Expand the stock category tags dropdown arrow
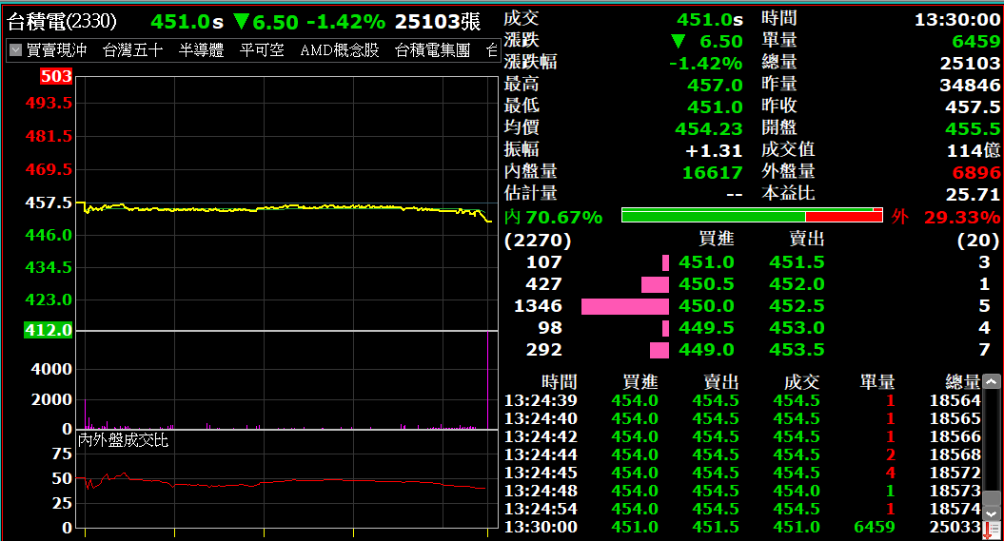This screenshot has height=541, width=1004. point(16,49)
